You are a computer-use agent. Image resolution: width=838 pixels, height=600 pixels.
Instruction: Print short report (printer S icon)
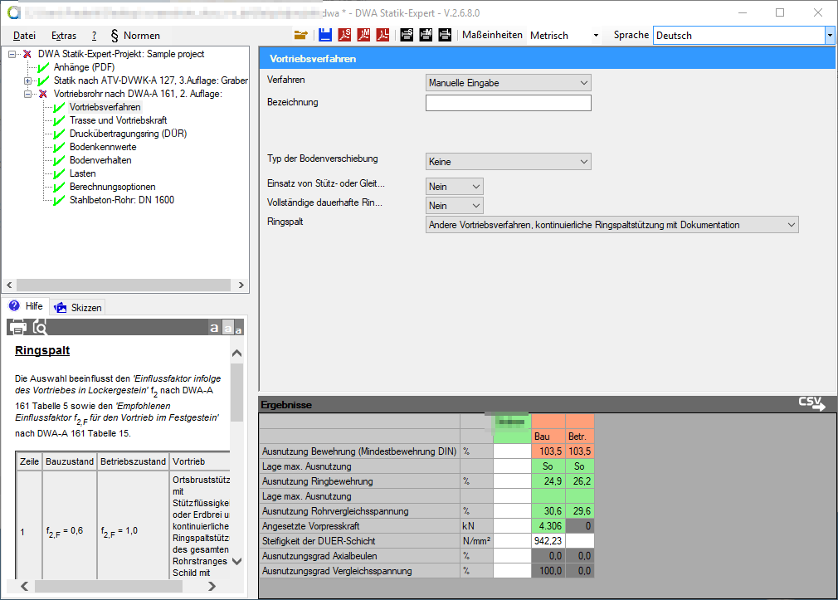click(407, 35)
